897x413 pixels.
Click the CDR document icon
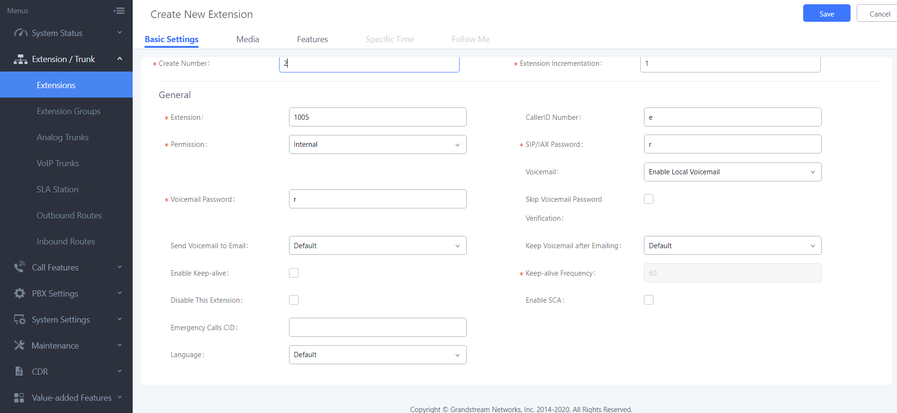[19, 371]
